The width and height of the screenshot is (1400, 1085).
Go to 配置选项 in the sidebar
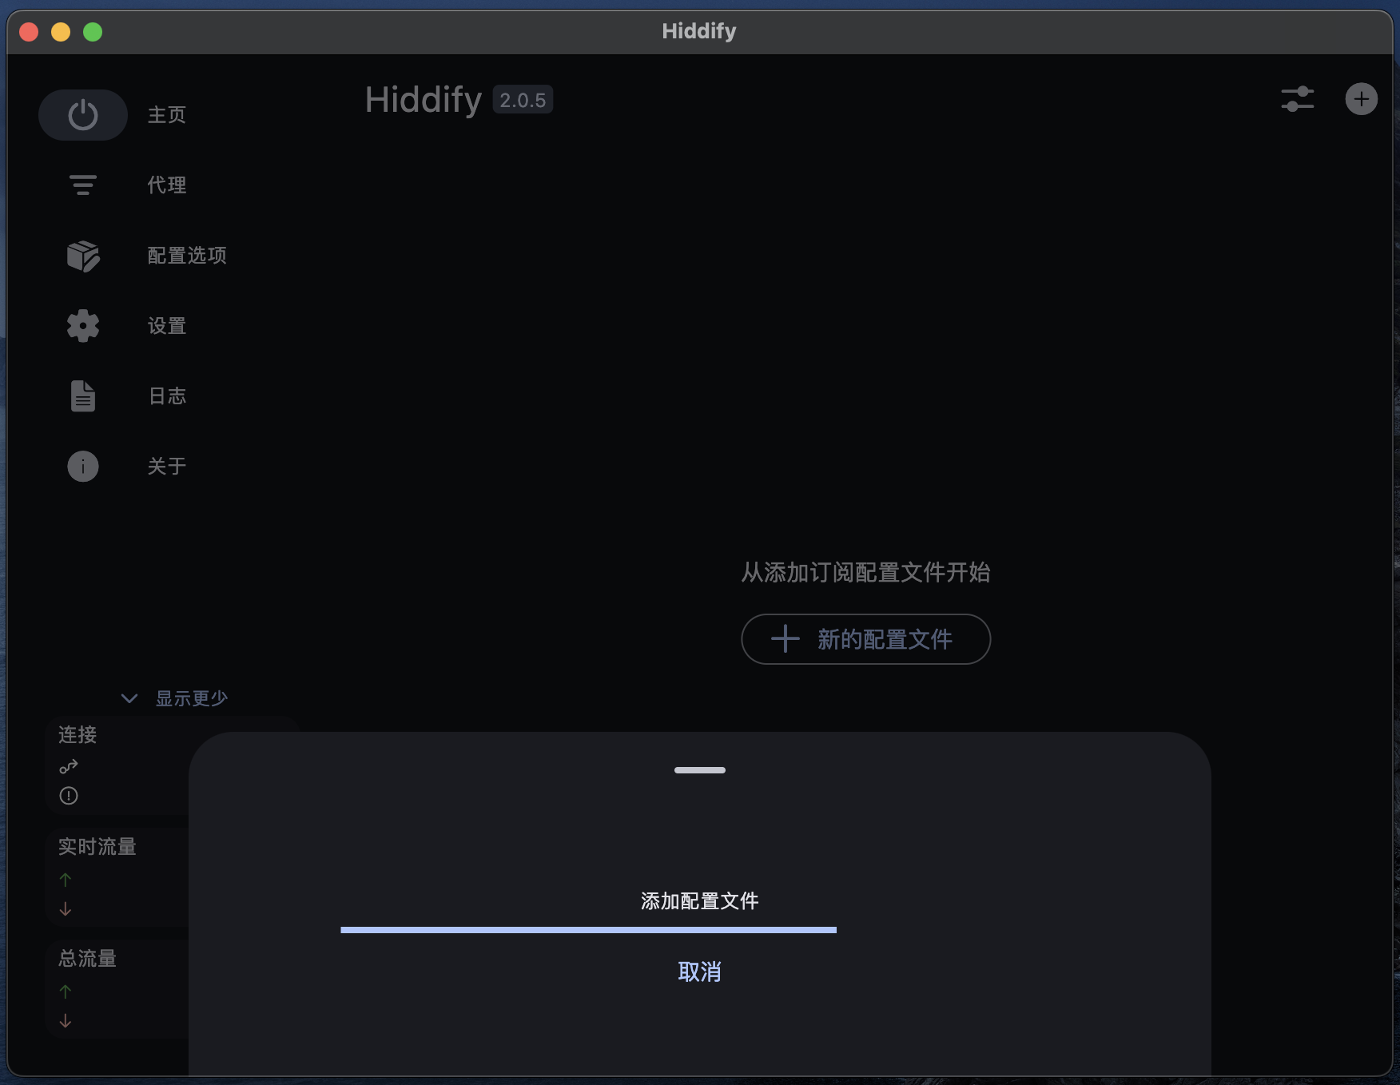pos(187,256)
